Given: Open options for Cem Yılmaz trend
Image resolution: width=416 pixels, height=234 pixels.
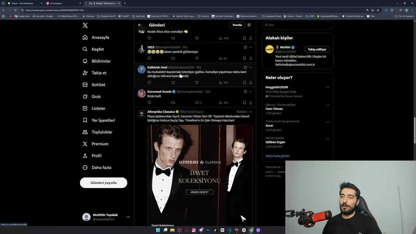Looking at the screenshot, I should click(328, 105).
